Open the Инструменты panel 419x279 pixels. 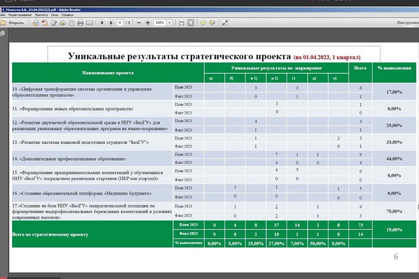click(x=407, y=23)
